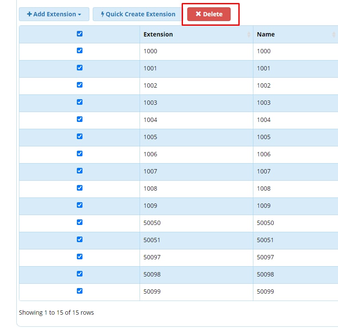This screenshot has width=338, height=328.
Task: Sort by the Extension column header
Action: tap(196, 34)
